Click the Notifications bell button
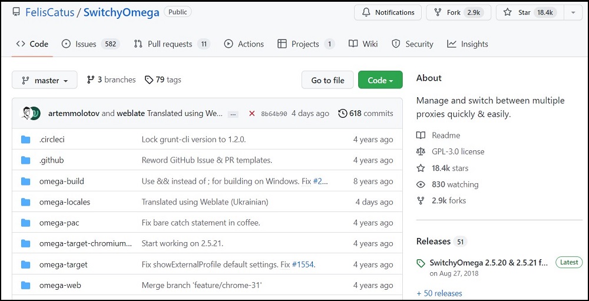 [x=388, y=12]
